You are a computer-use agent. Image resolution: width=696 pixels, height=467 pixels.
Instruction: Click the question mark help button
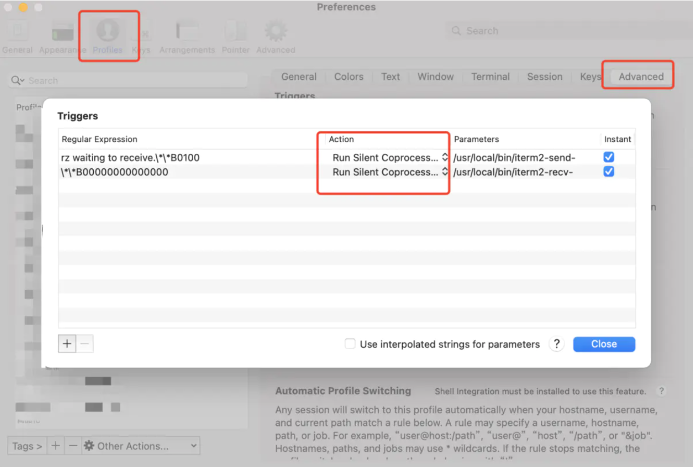[x=556, y=344]
